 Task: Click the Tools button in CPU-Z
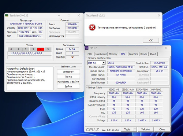coord(127,129)
